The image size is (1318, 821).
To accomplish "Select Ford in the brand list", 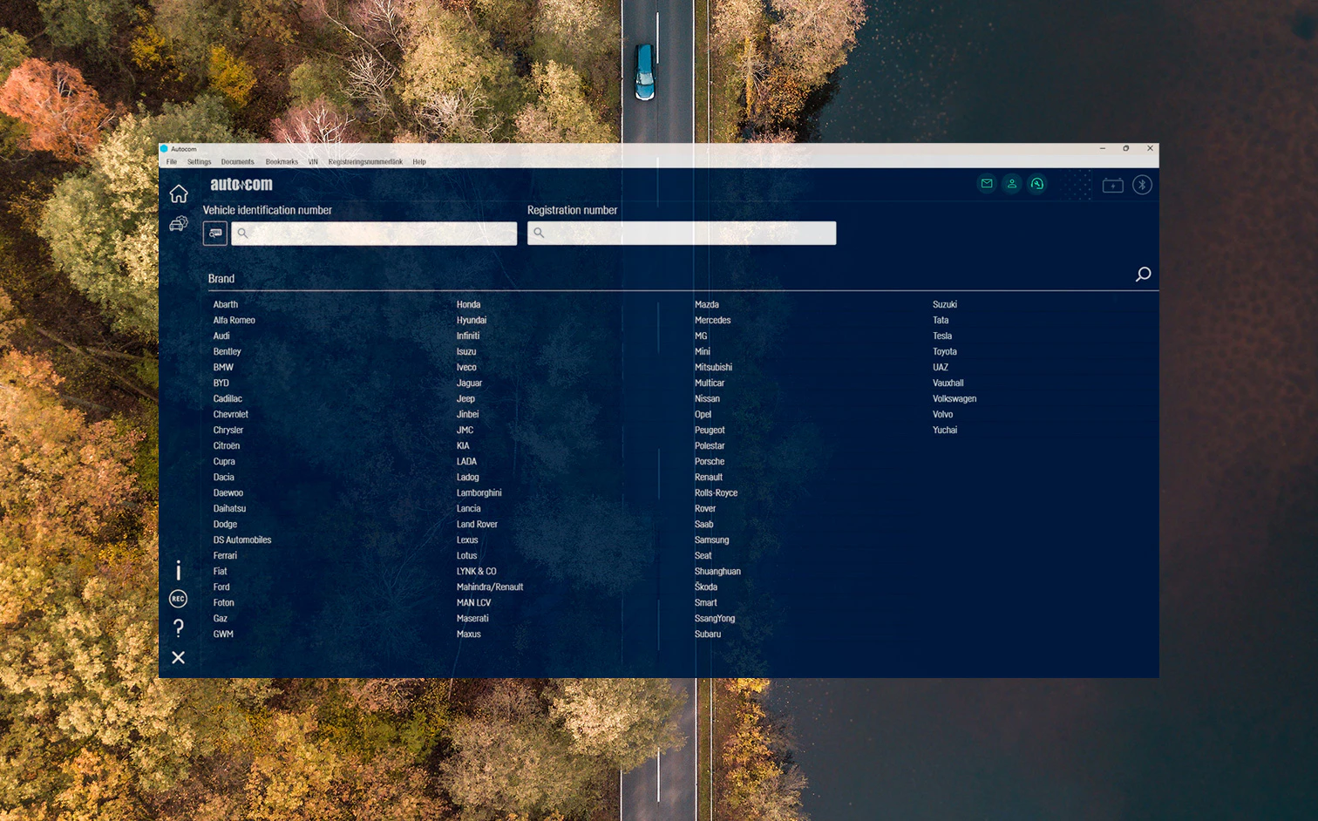I will click(221, 587).
